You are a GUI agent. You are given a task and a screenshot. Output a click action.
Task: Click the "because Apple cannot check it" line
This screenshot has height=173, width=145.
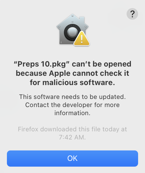coord(72,73)
